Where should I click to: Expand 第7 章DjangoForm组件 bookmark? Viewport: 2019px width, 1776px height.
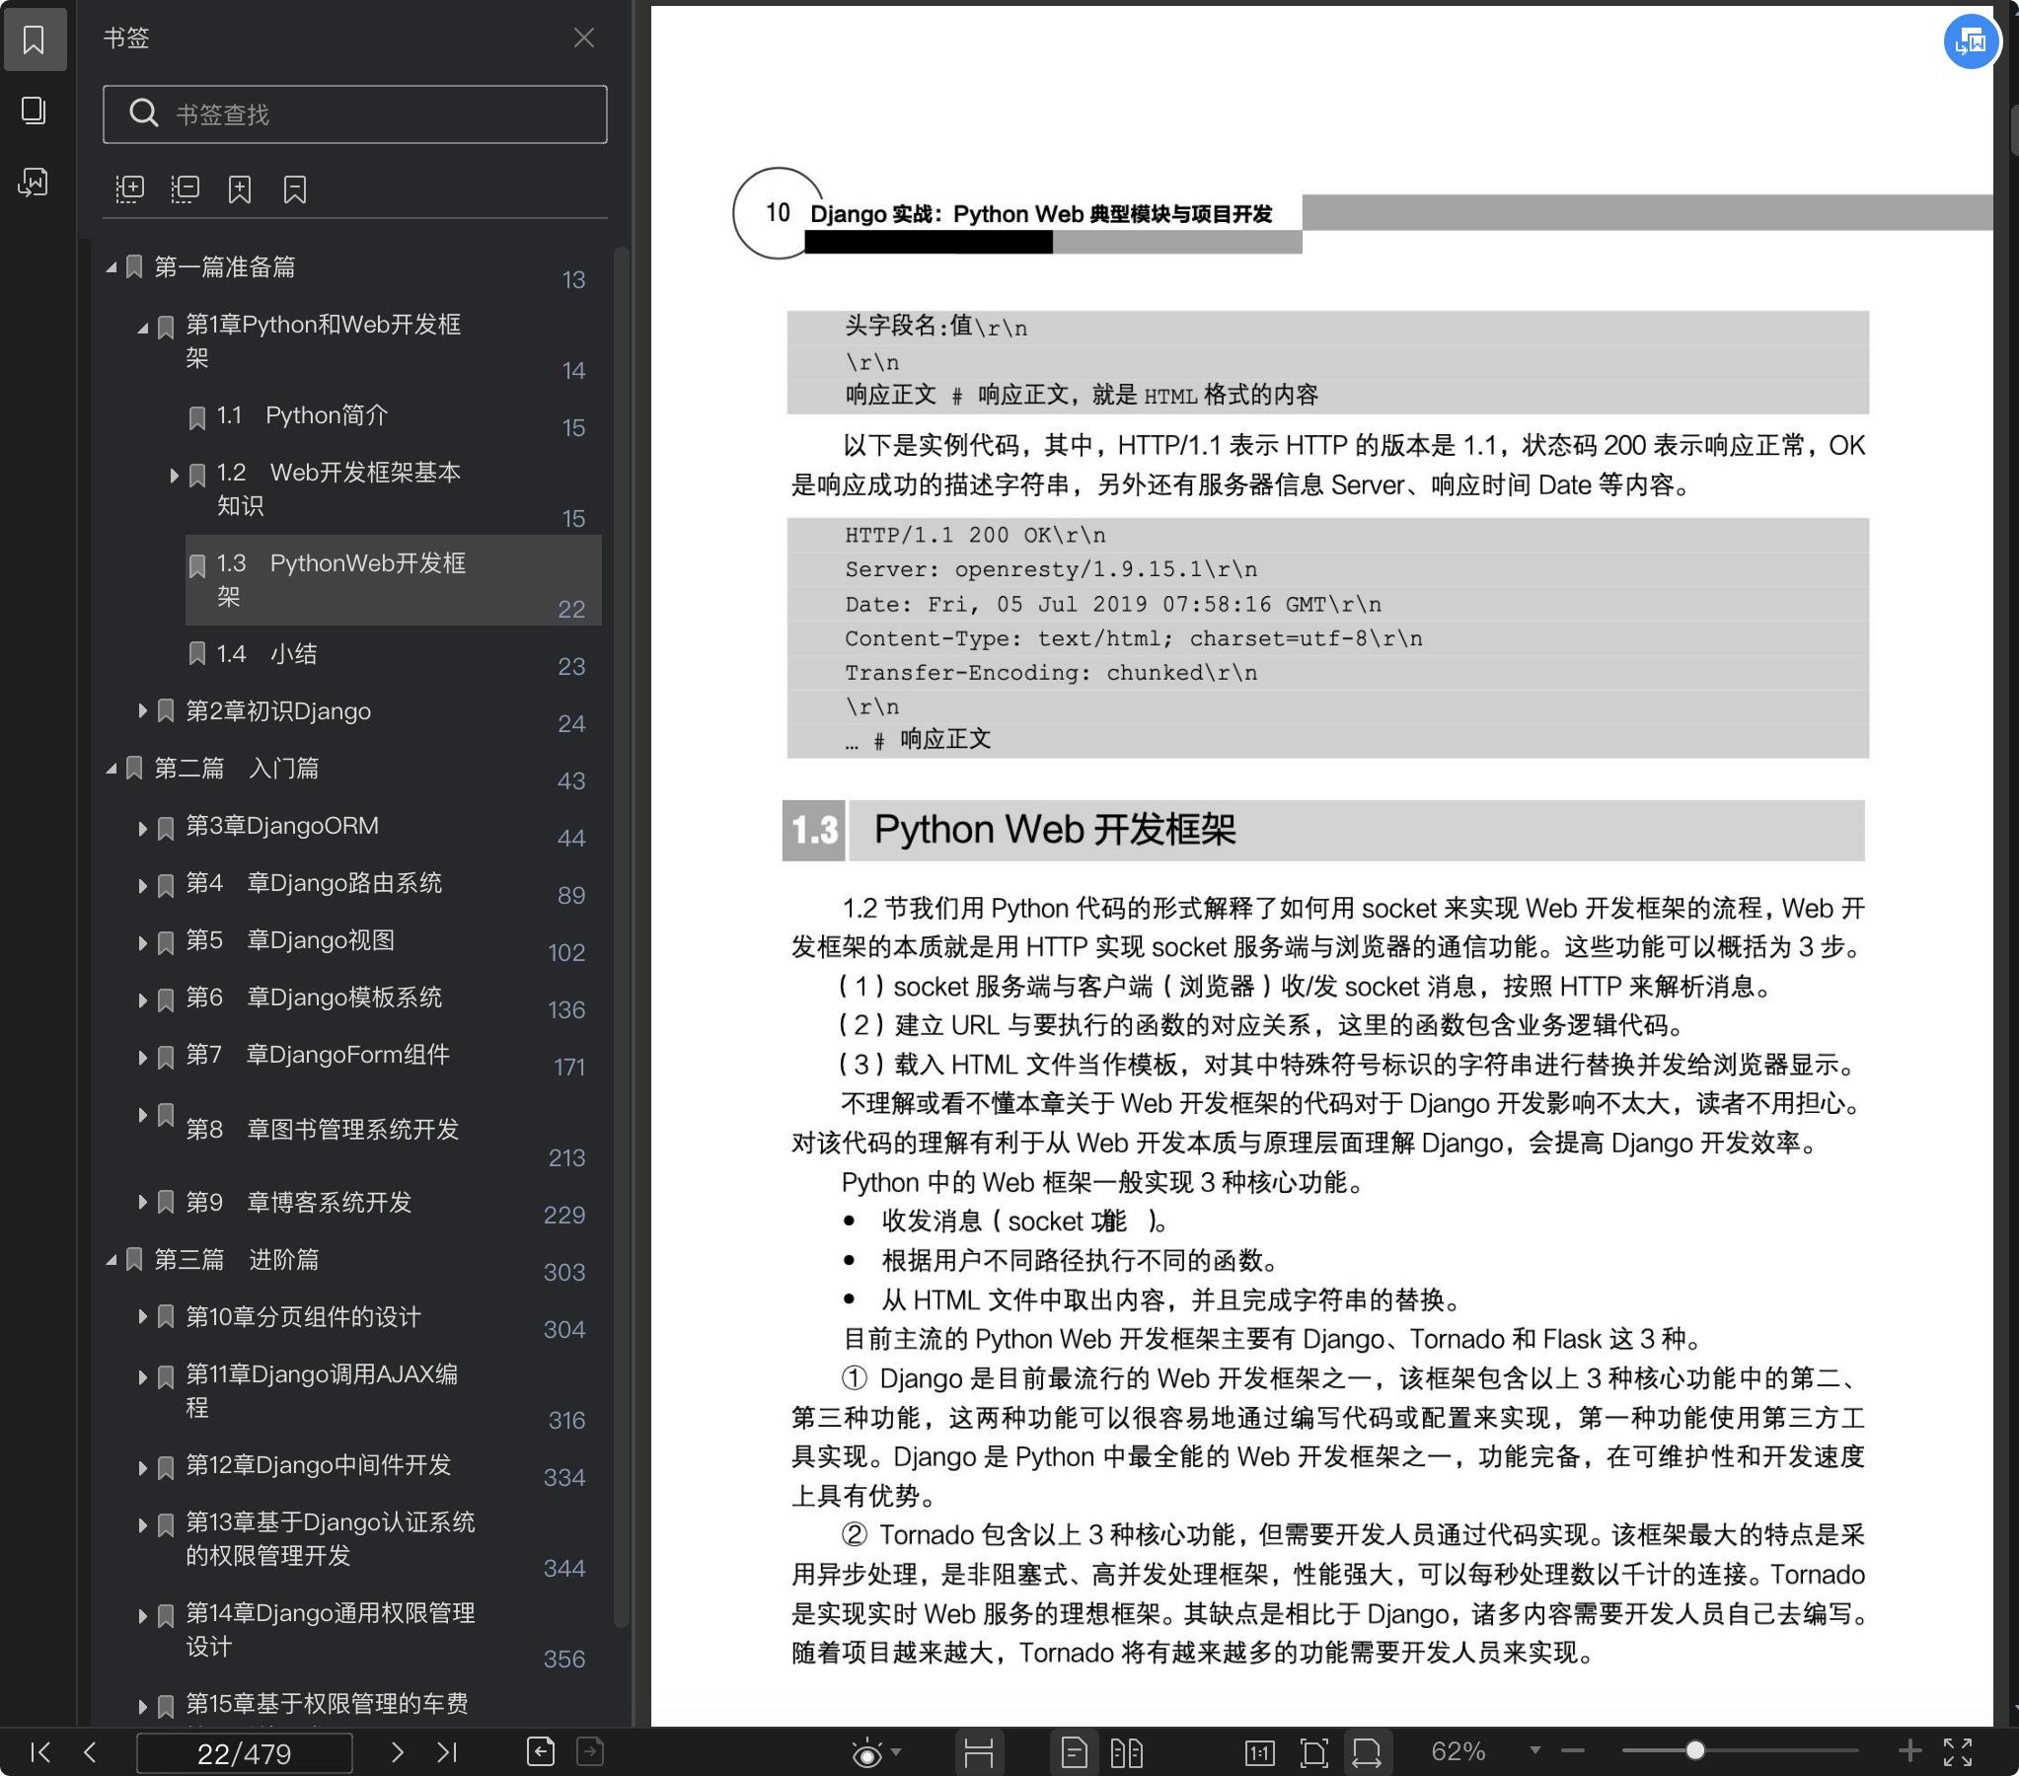click(143, 1057)
